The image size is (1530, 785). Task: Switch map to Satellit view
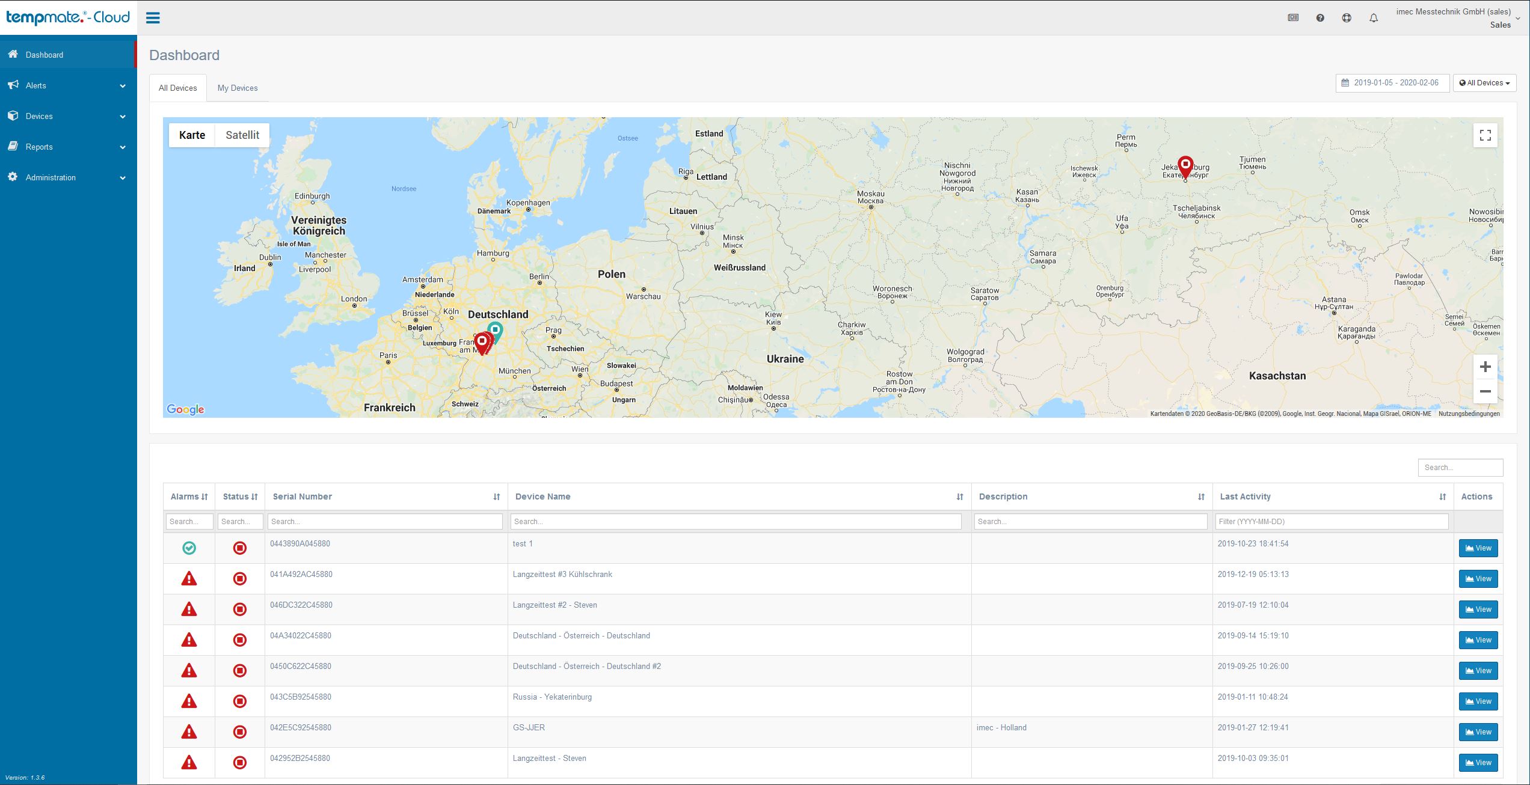click(242, 135)
